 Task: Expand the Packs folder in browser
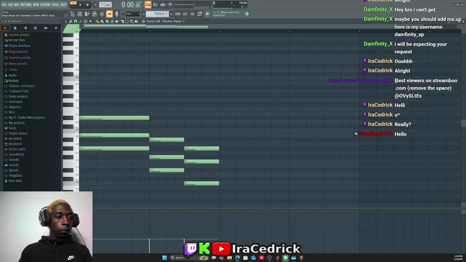12,128
